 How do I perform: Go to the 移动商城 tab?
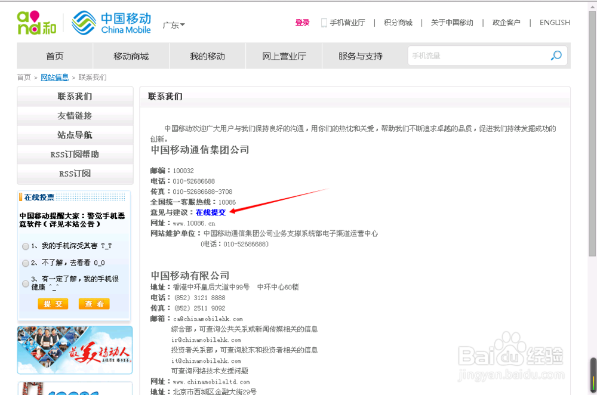coord(131,55)
